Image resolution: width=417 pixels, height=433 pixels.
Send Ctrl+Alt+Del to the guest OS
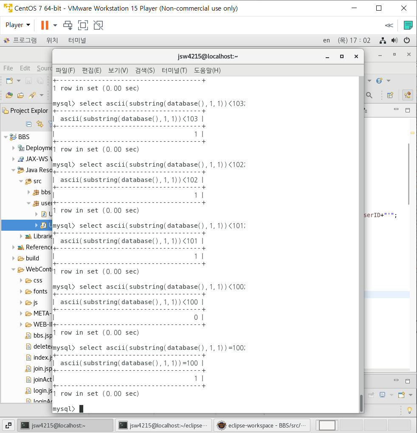coord(68,25)
